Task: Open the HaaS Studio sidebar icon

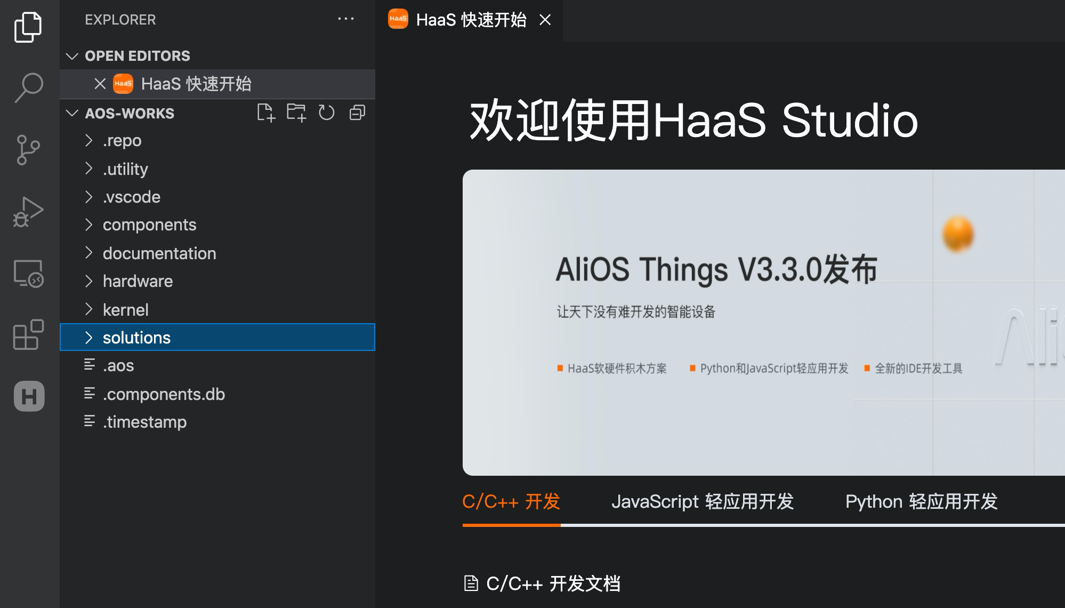Action: [29, 396]
